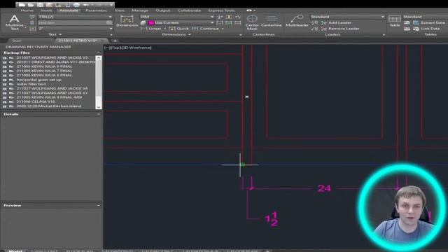Viewport: 448px width, 252px height.
Task: Select 2020.12.28 Michal Kitchen Island backup
Action: click(49, 106)
